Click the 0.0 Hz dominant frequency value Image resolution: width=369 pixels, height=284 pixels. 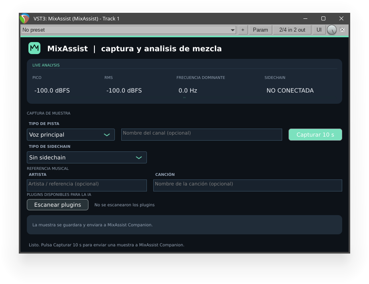(188, 91)
